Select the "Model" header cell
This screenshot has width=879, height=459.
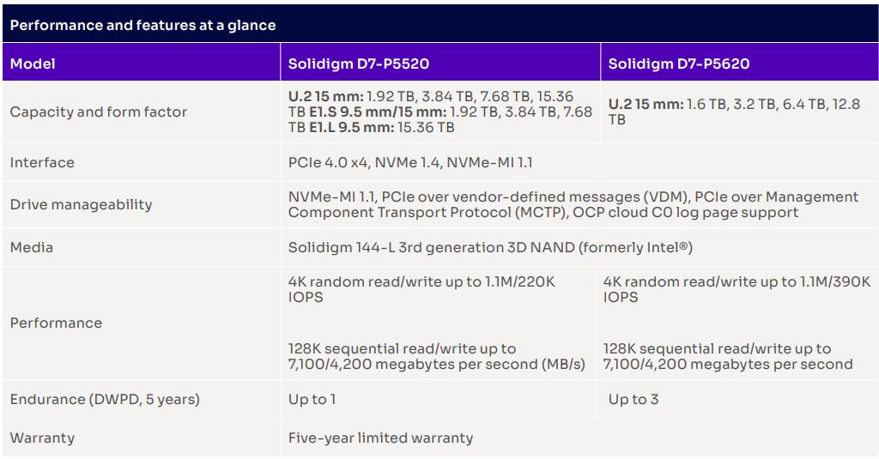point(33,64)
